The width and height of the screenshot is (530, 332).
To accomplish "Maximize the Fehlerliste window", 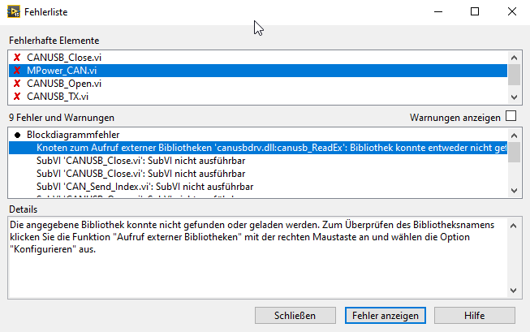I will coord(475,11).
